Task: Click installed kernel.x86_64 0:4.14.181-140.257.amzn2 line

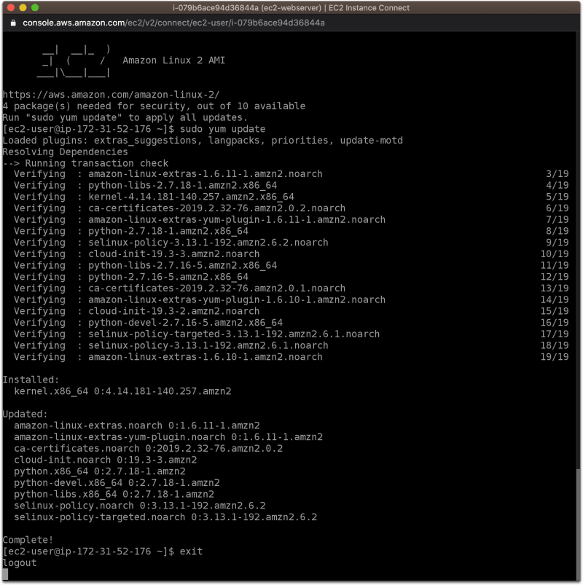Action: tap(122, 391)
